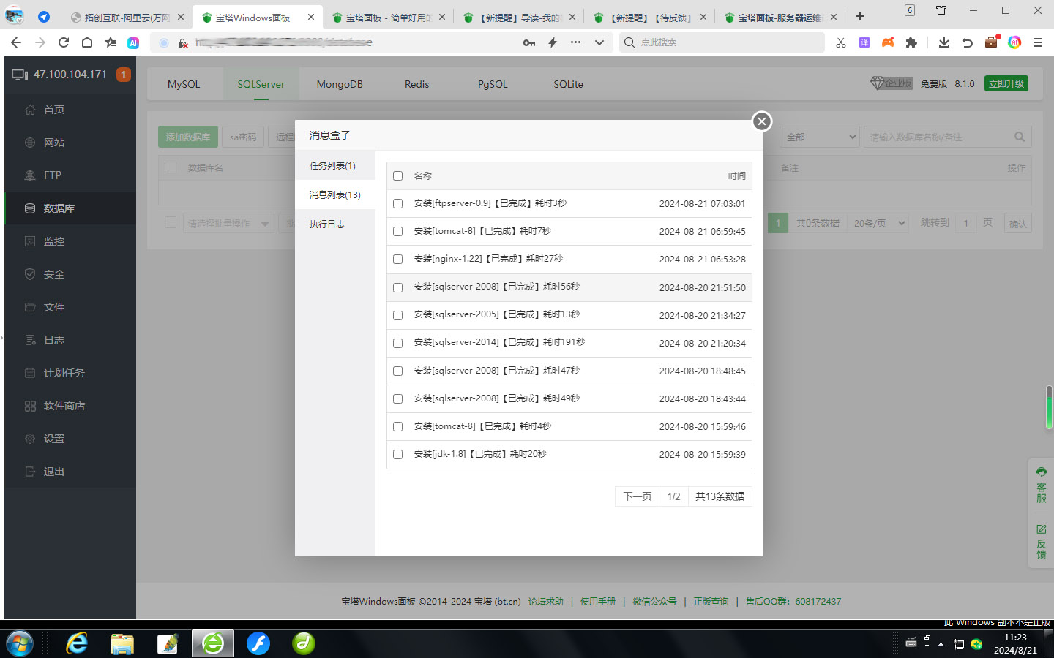Open the 微信公众号 footer link
This screenshot has width=1054, height=658.
pyautogui.click(x=654, y=602)
